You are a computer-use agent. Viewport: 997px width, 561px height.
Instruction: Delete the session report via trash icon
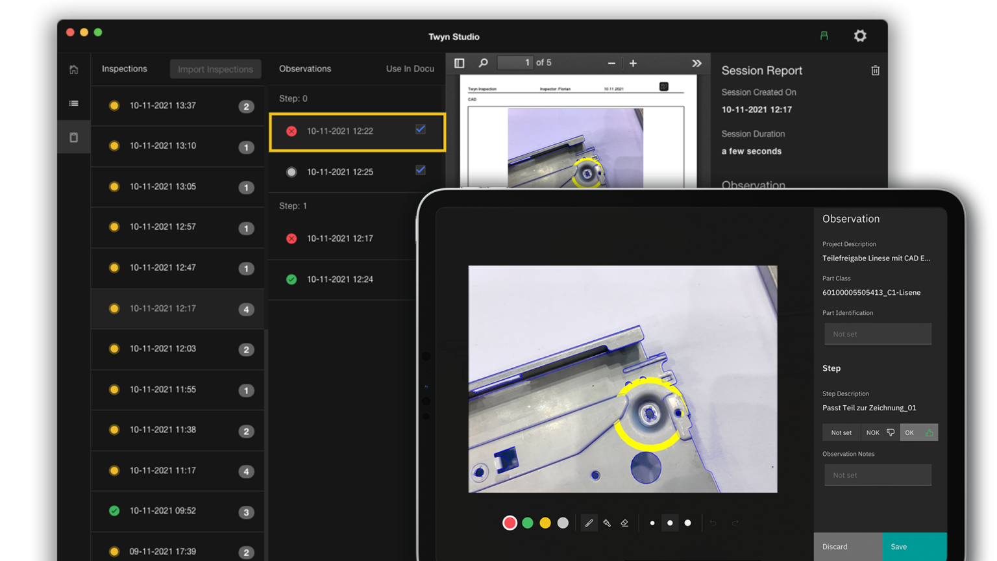click(875, 70)
